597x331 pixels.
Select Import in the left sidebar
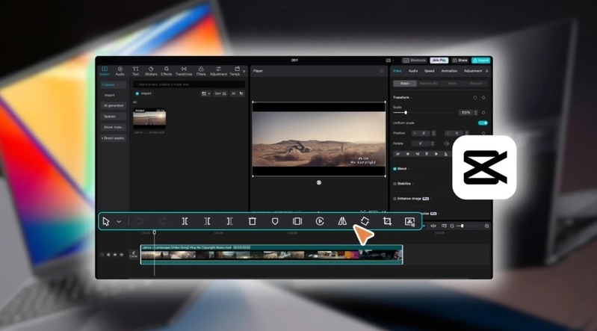110,95
